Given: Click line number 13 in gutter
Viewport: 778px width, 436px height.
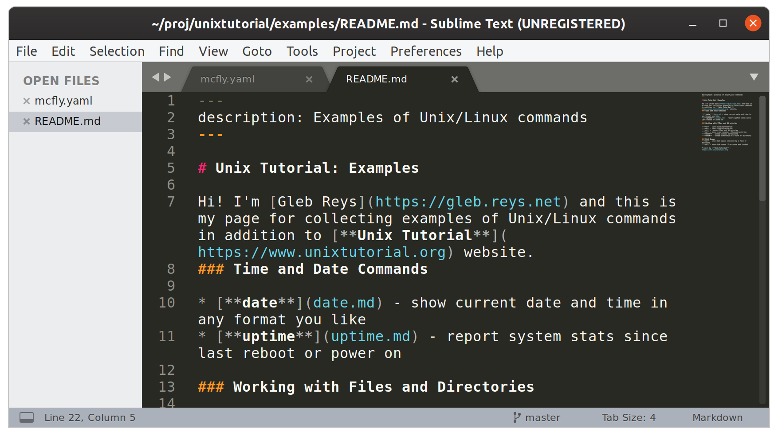Looking at the screenshot, I should [x=167, y=387].
